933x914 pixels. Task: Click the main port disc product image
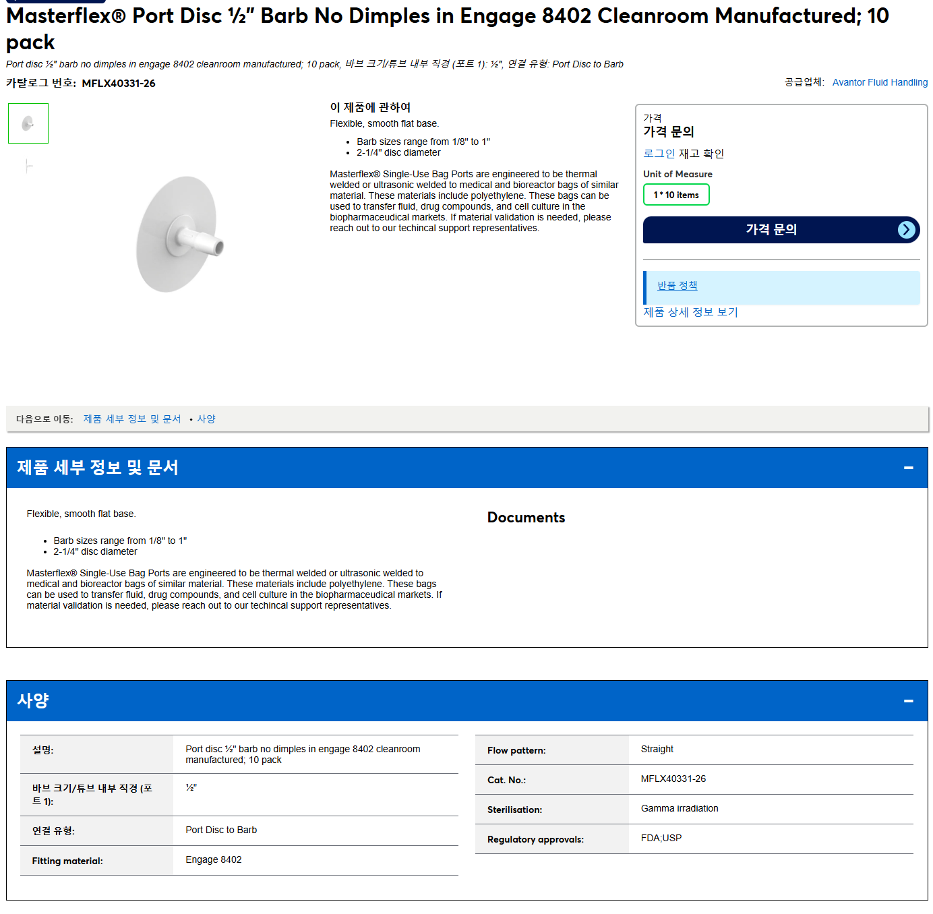point(180,235)
